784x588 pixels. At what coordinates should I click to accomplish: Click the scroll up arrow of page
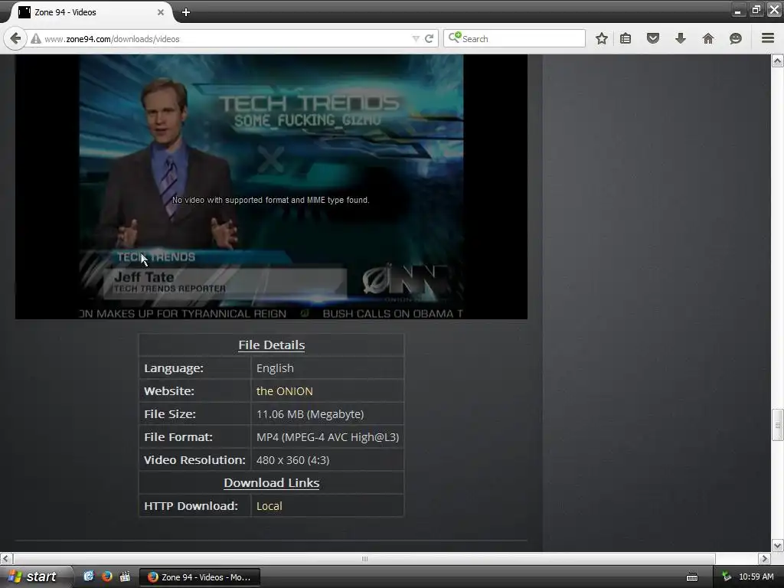[x=778, y=61]
